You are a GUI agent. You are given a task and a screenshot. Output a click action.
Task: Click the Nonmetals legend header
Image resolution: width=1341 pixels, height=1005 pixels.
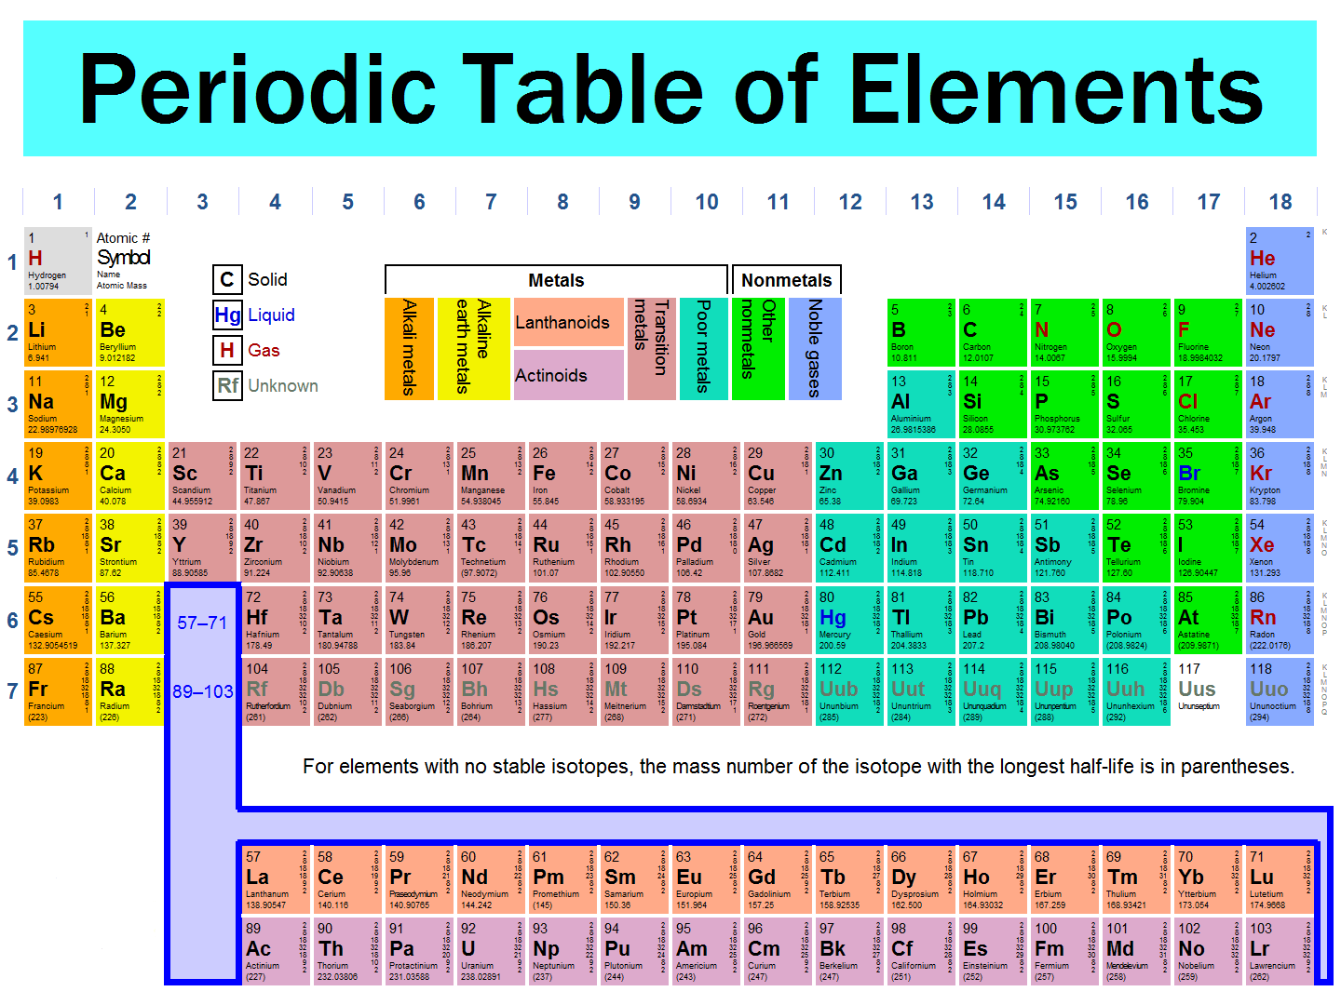click(x=787, y=280)
